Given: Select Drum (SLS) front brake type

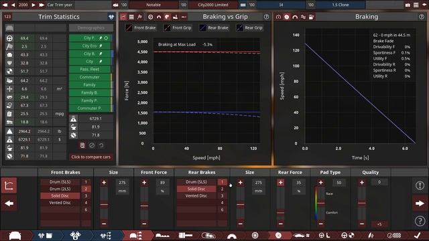Looking at the screenshot, I should coord(60,181).
